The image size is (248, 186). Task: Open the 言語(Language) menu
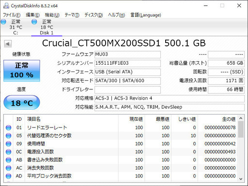pos(146,15)
